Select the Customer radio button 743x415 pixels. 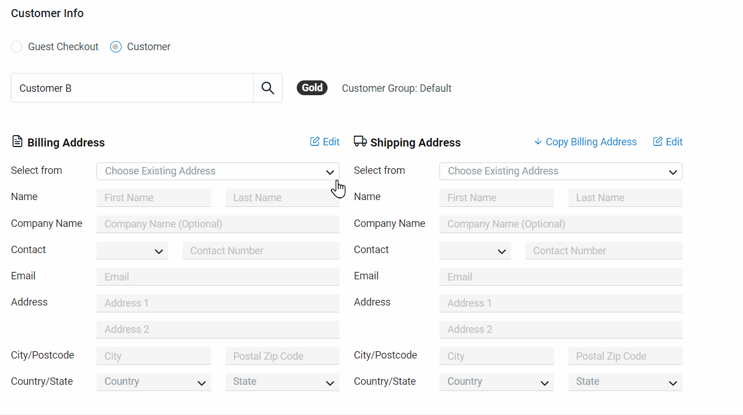coord(116,47)
